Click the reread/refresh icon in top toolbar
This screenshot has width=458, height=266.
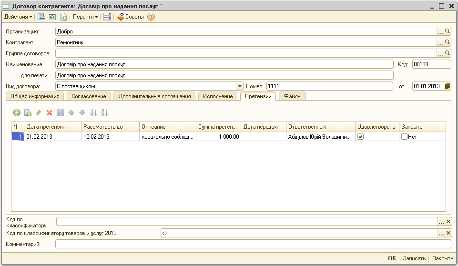click(52, 17)
